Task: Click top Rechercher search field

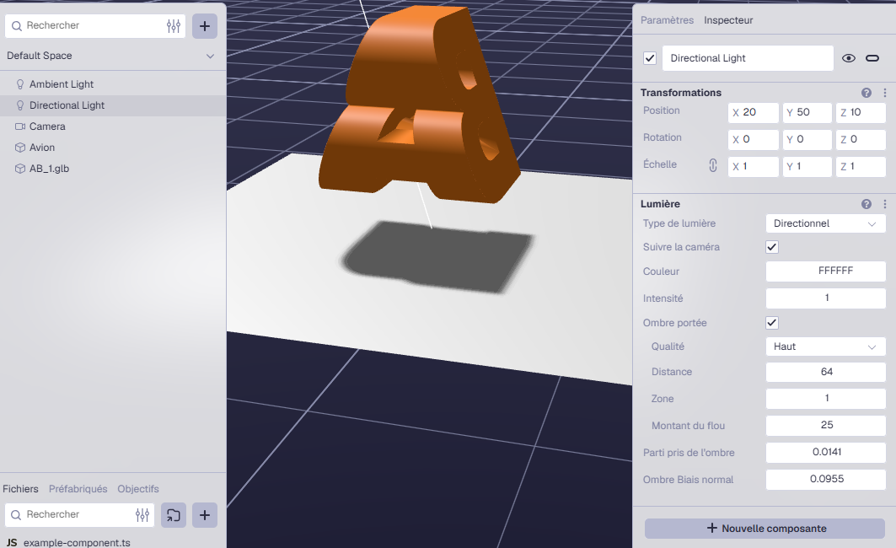Action: (x=94, y=26)
